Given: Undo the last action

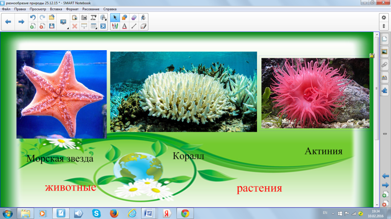Looking at the screenshot, I should tap(33, 17).
